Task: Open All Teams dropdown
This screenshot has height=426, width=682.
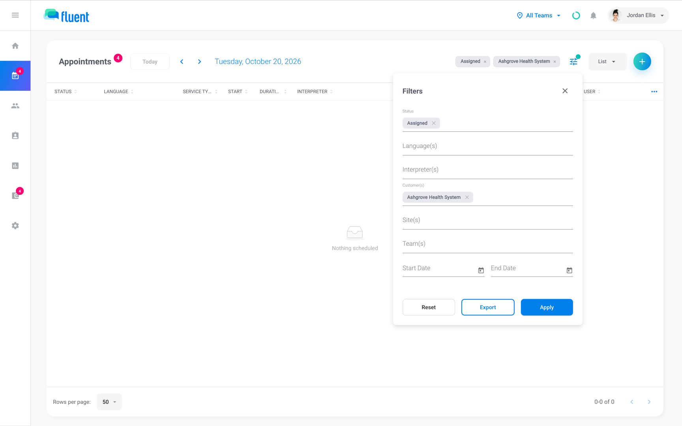Action: point(539,15)
